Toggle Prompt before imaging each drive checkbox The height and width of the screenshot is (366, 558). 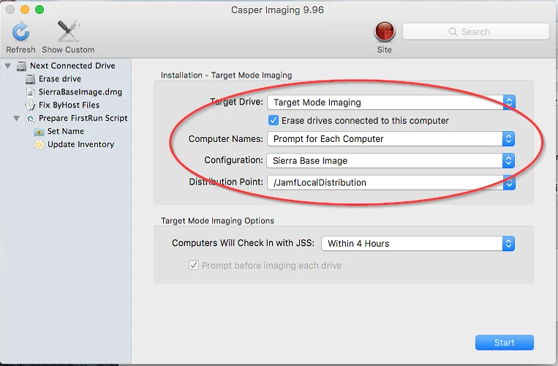click(194, 265)
